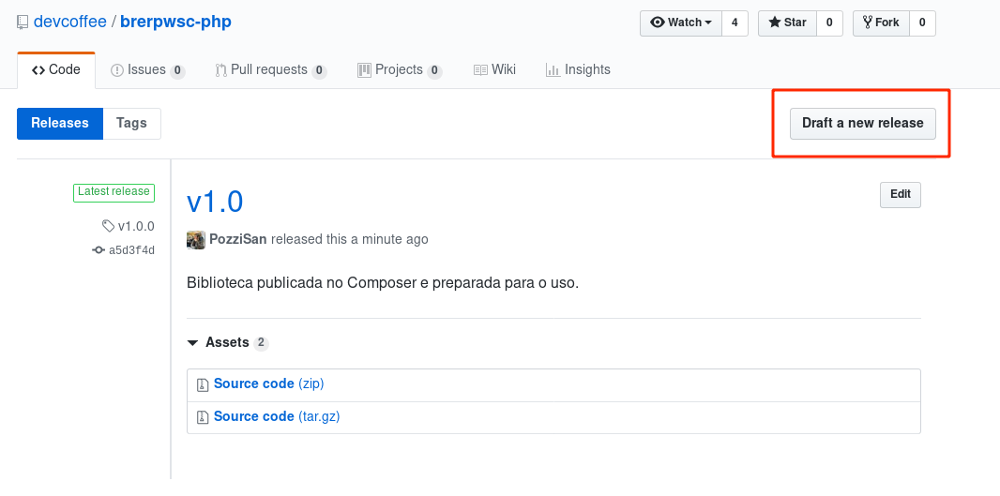Click the commit icon beside a5d3f4d

[x=98, y=250]
